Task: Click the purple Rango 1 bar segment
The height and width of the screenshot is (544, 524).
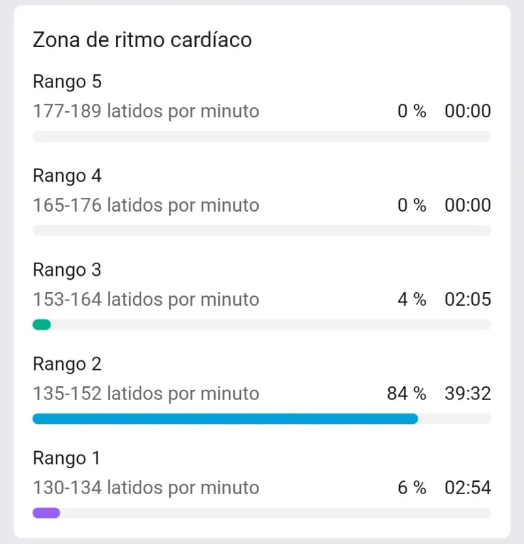Action: pos(46,513)
